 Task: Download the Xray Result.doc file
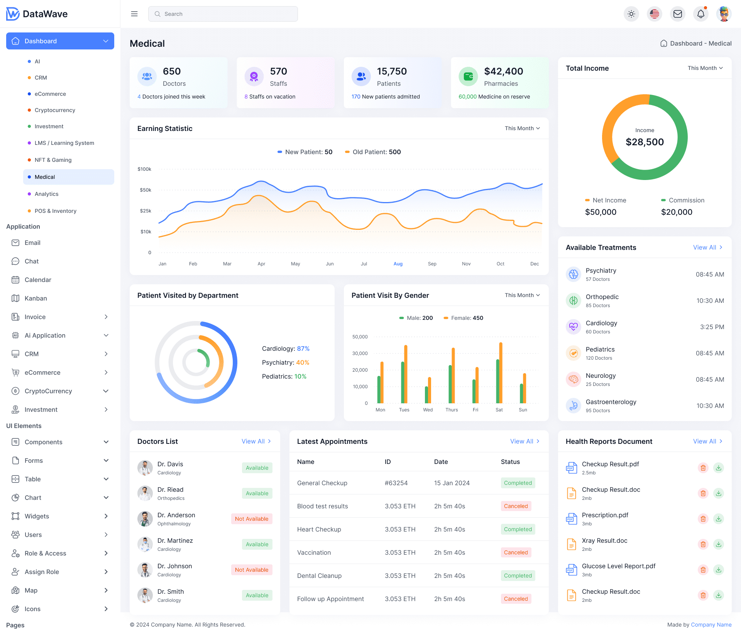pos(719,544)
